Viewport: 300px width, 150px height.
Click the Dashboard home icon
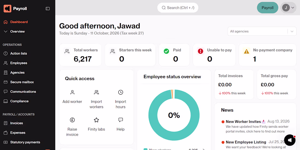point(6,22)
